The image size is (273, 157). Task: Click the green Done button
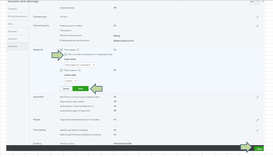[x=259, y=149]
